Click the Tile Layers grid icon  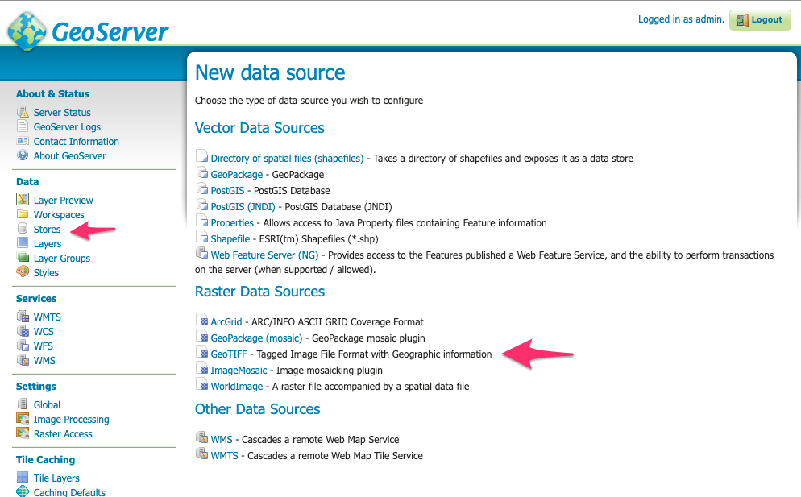coord(23,477)
